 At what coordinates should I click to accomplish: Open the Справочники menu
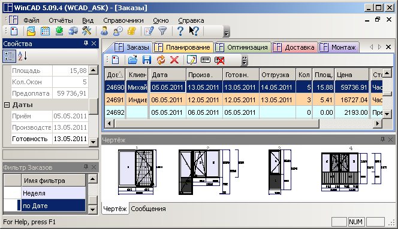pyautogui.click(x=123, y=20)
